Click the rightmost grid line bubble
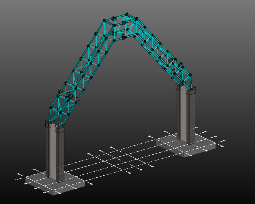The image size is (255, 204). 224,141
